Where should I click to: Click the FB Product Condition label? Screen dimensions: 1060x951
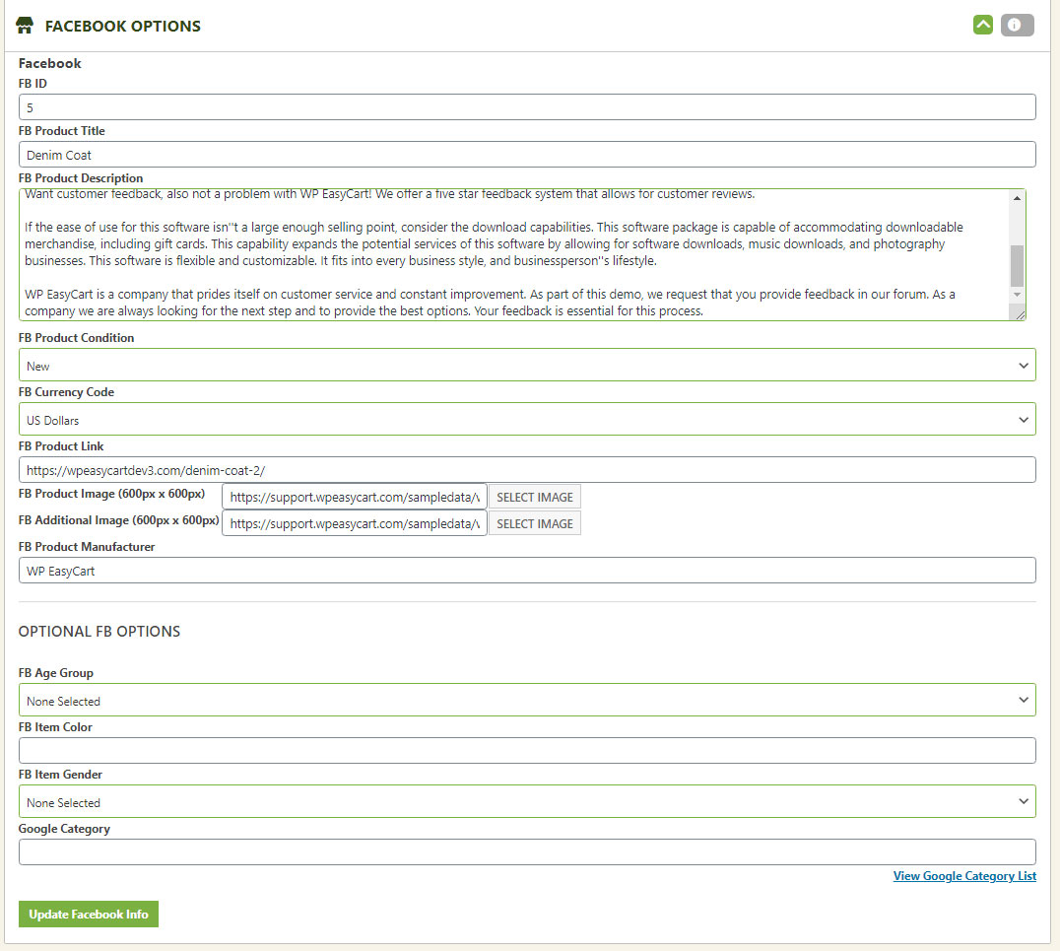(x=77, y=337)
